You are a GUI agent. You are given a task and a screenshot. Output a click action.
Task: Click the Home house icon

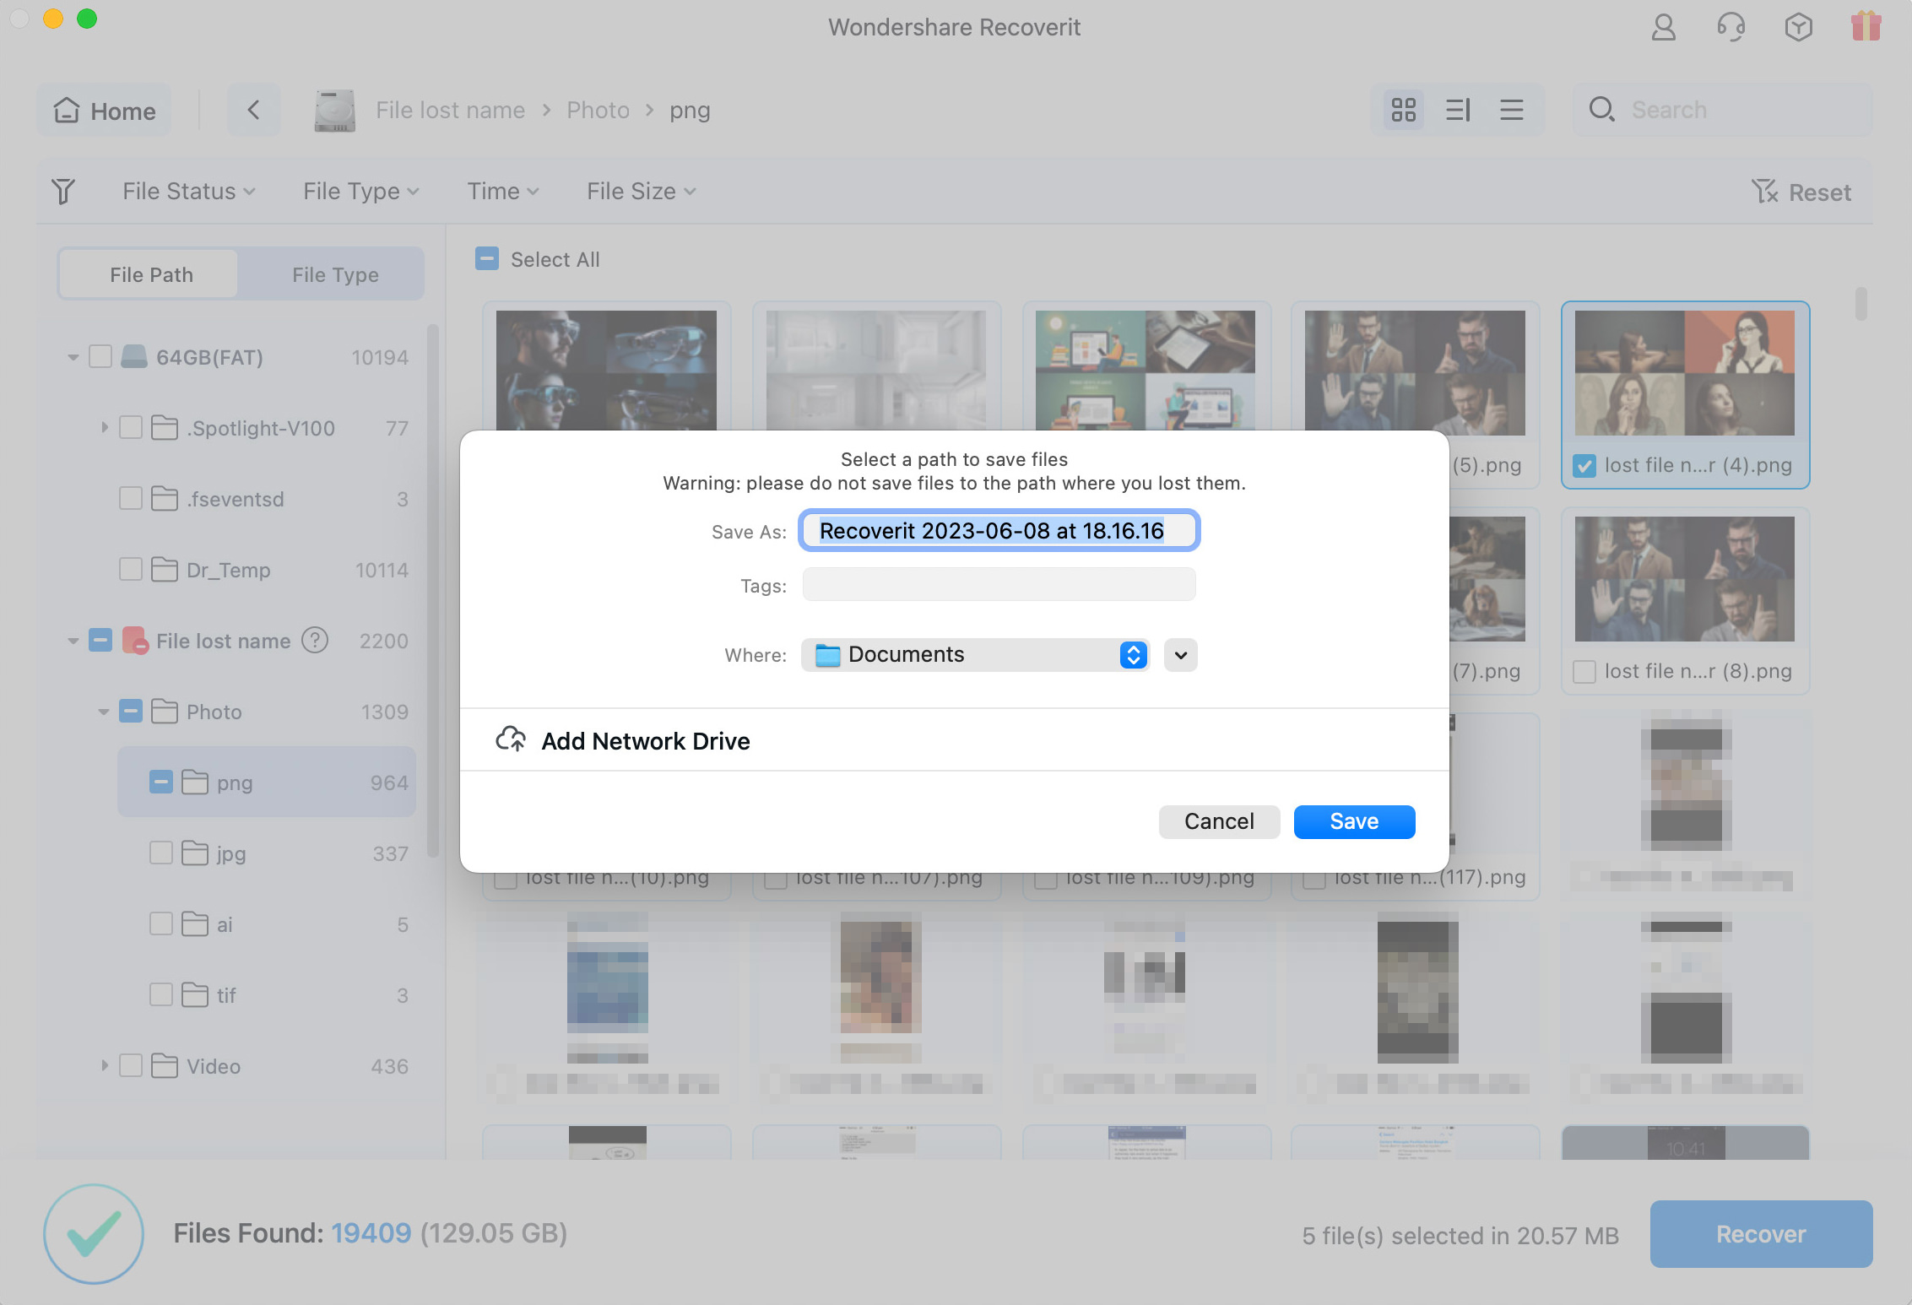click(67, 110)
